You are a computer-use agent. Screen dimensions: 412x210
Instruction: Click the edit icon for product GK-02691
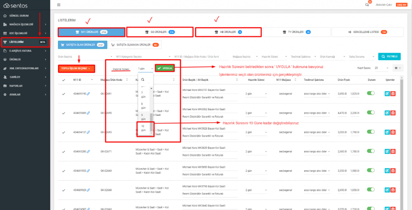click(387, 93)
